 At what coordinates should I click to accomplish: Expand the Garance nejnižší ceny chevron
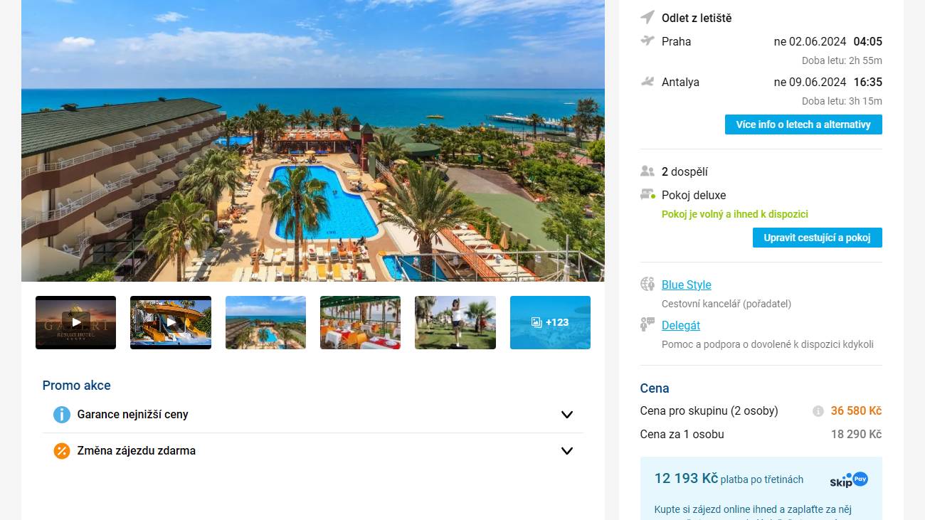(x=567, y=415)
